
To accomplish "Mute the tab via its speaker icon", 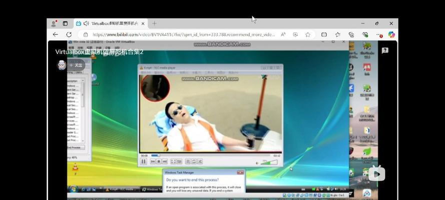I will (86, 23).
